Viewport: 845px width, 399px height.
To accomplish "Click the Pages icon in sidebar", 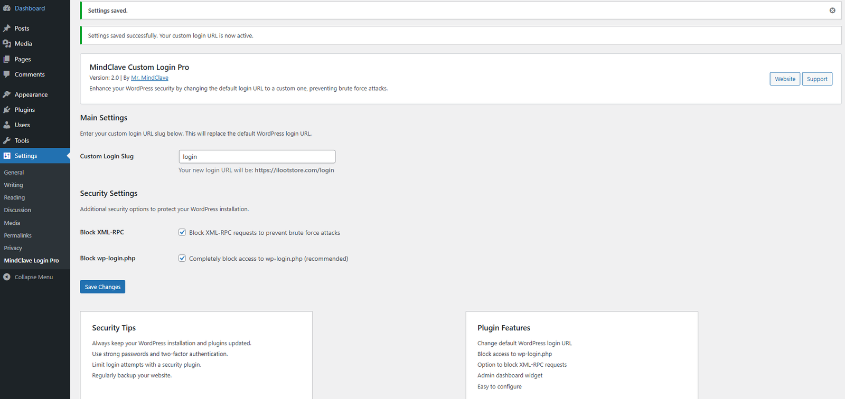I will pos(7,59).
